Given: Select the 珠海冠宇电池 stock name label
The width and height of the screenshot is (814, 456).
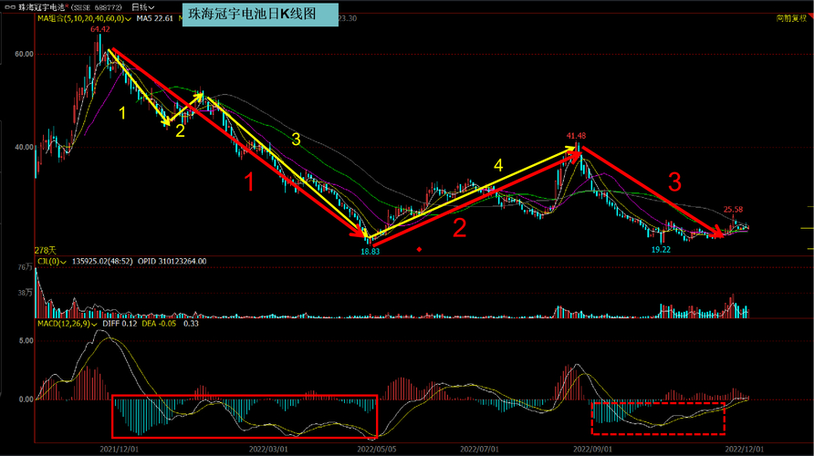Looking at the screenshot, I should tap(41, 6).
